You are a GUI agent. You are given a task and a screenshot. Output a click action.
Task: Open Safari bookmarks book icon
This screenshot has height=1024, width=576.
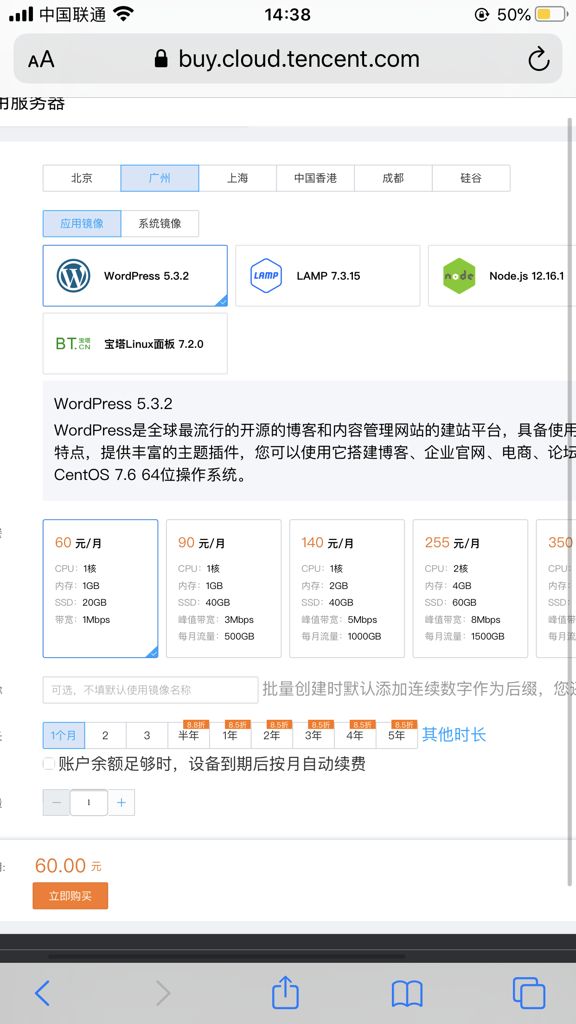[x=407, y=993]
